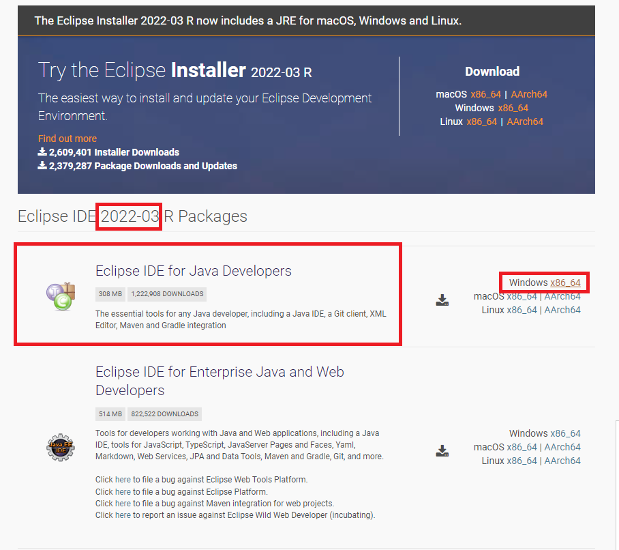Screen dimensions: 619x550
Task: Click here link for Eclipse Platform bug
Action: [123, 491]
